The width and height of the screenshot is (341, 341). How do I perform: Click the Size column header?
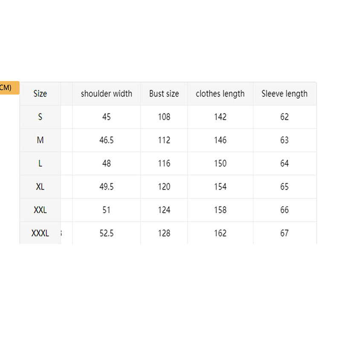(x=40, y=94)
